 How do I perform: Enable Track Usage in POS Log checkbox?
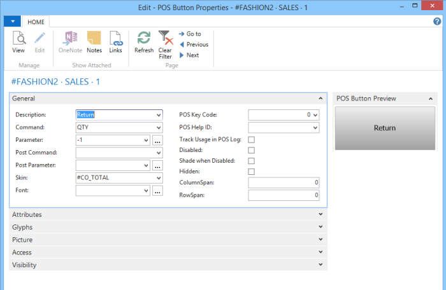coord(251,139)
